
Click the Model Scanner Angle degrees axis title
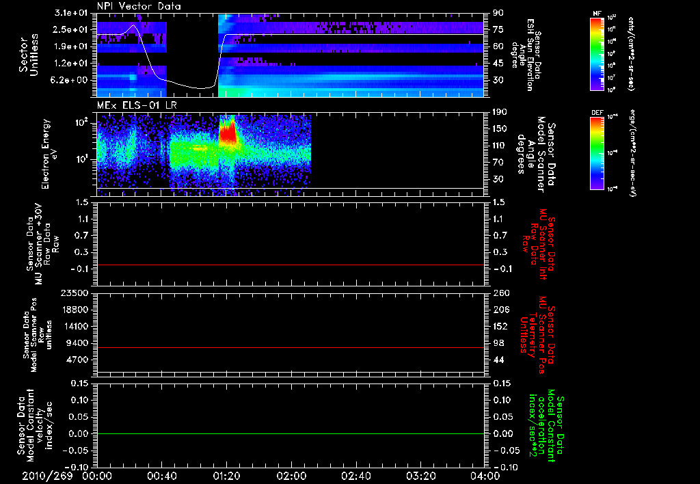point(536,154)
